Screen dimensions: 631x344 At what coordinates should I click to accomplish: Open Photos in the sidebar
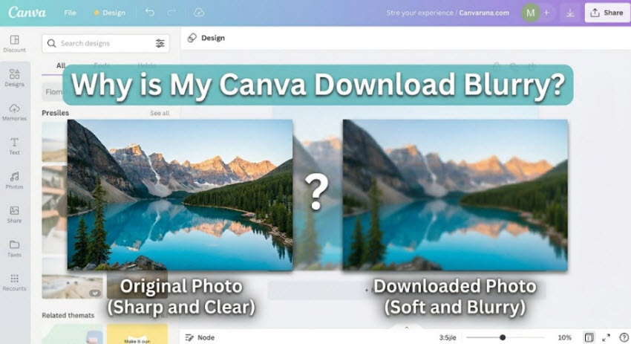(x=15, y=180)
